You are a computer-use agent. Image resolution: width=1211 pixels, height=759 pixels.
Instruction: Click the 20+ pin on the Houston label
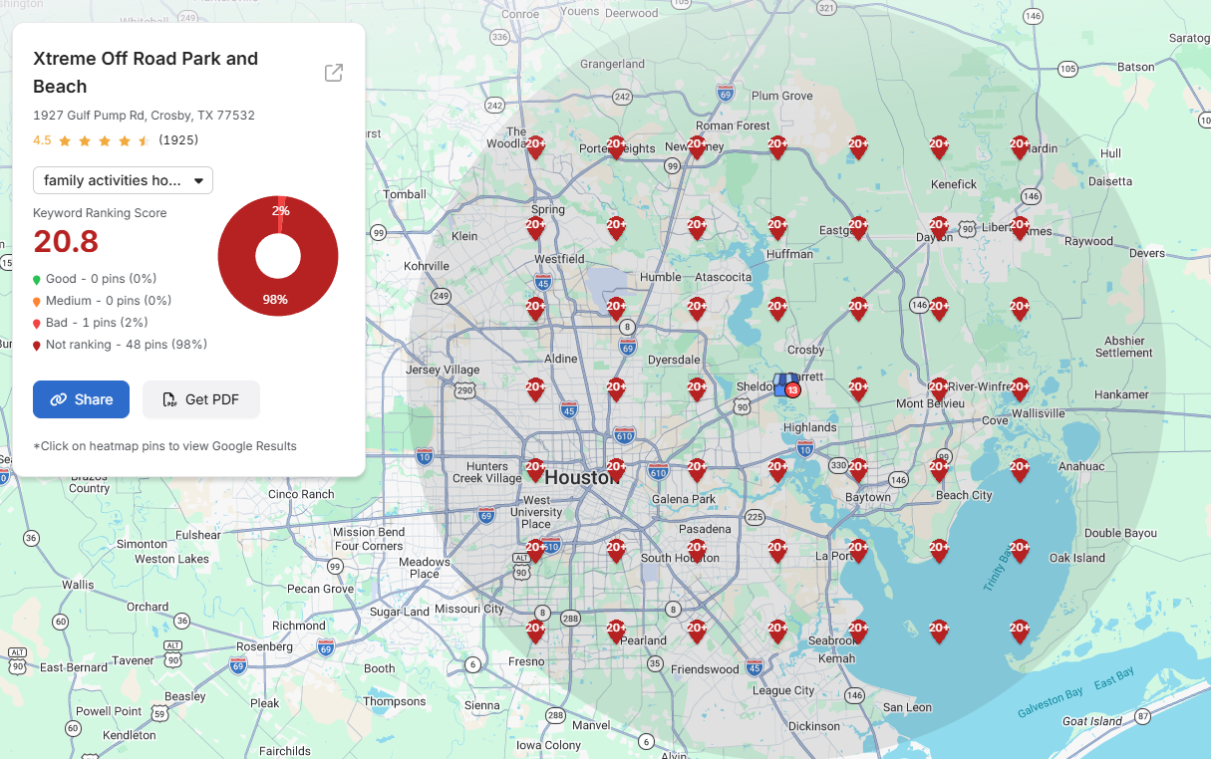[616, 470]
